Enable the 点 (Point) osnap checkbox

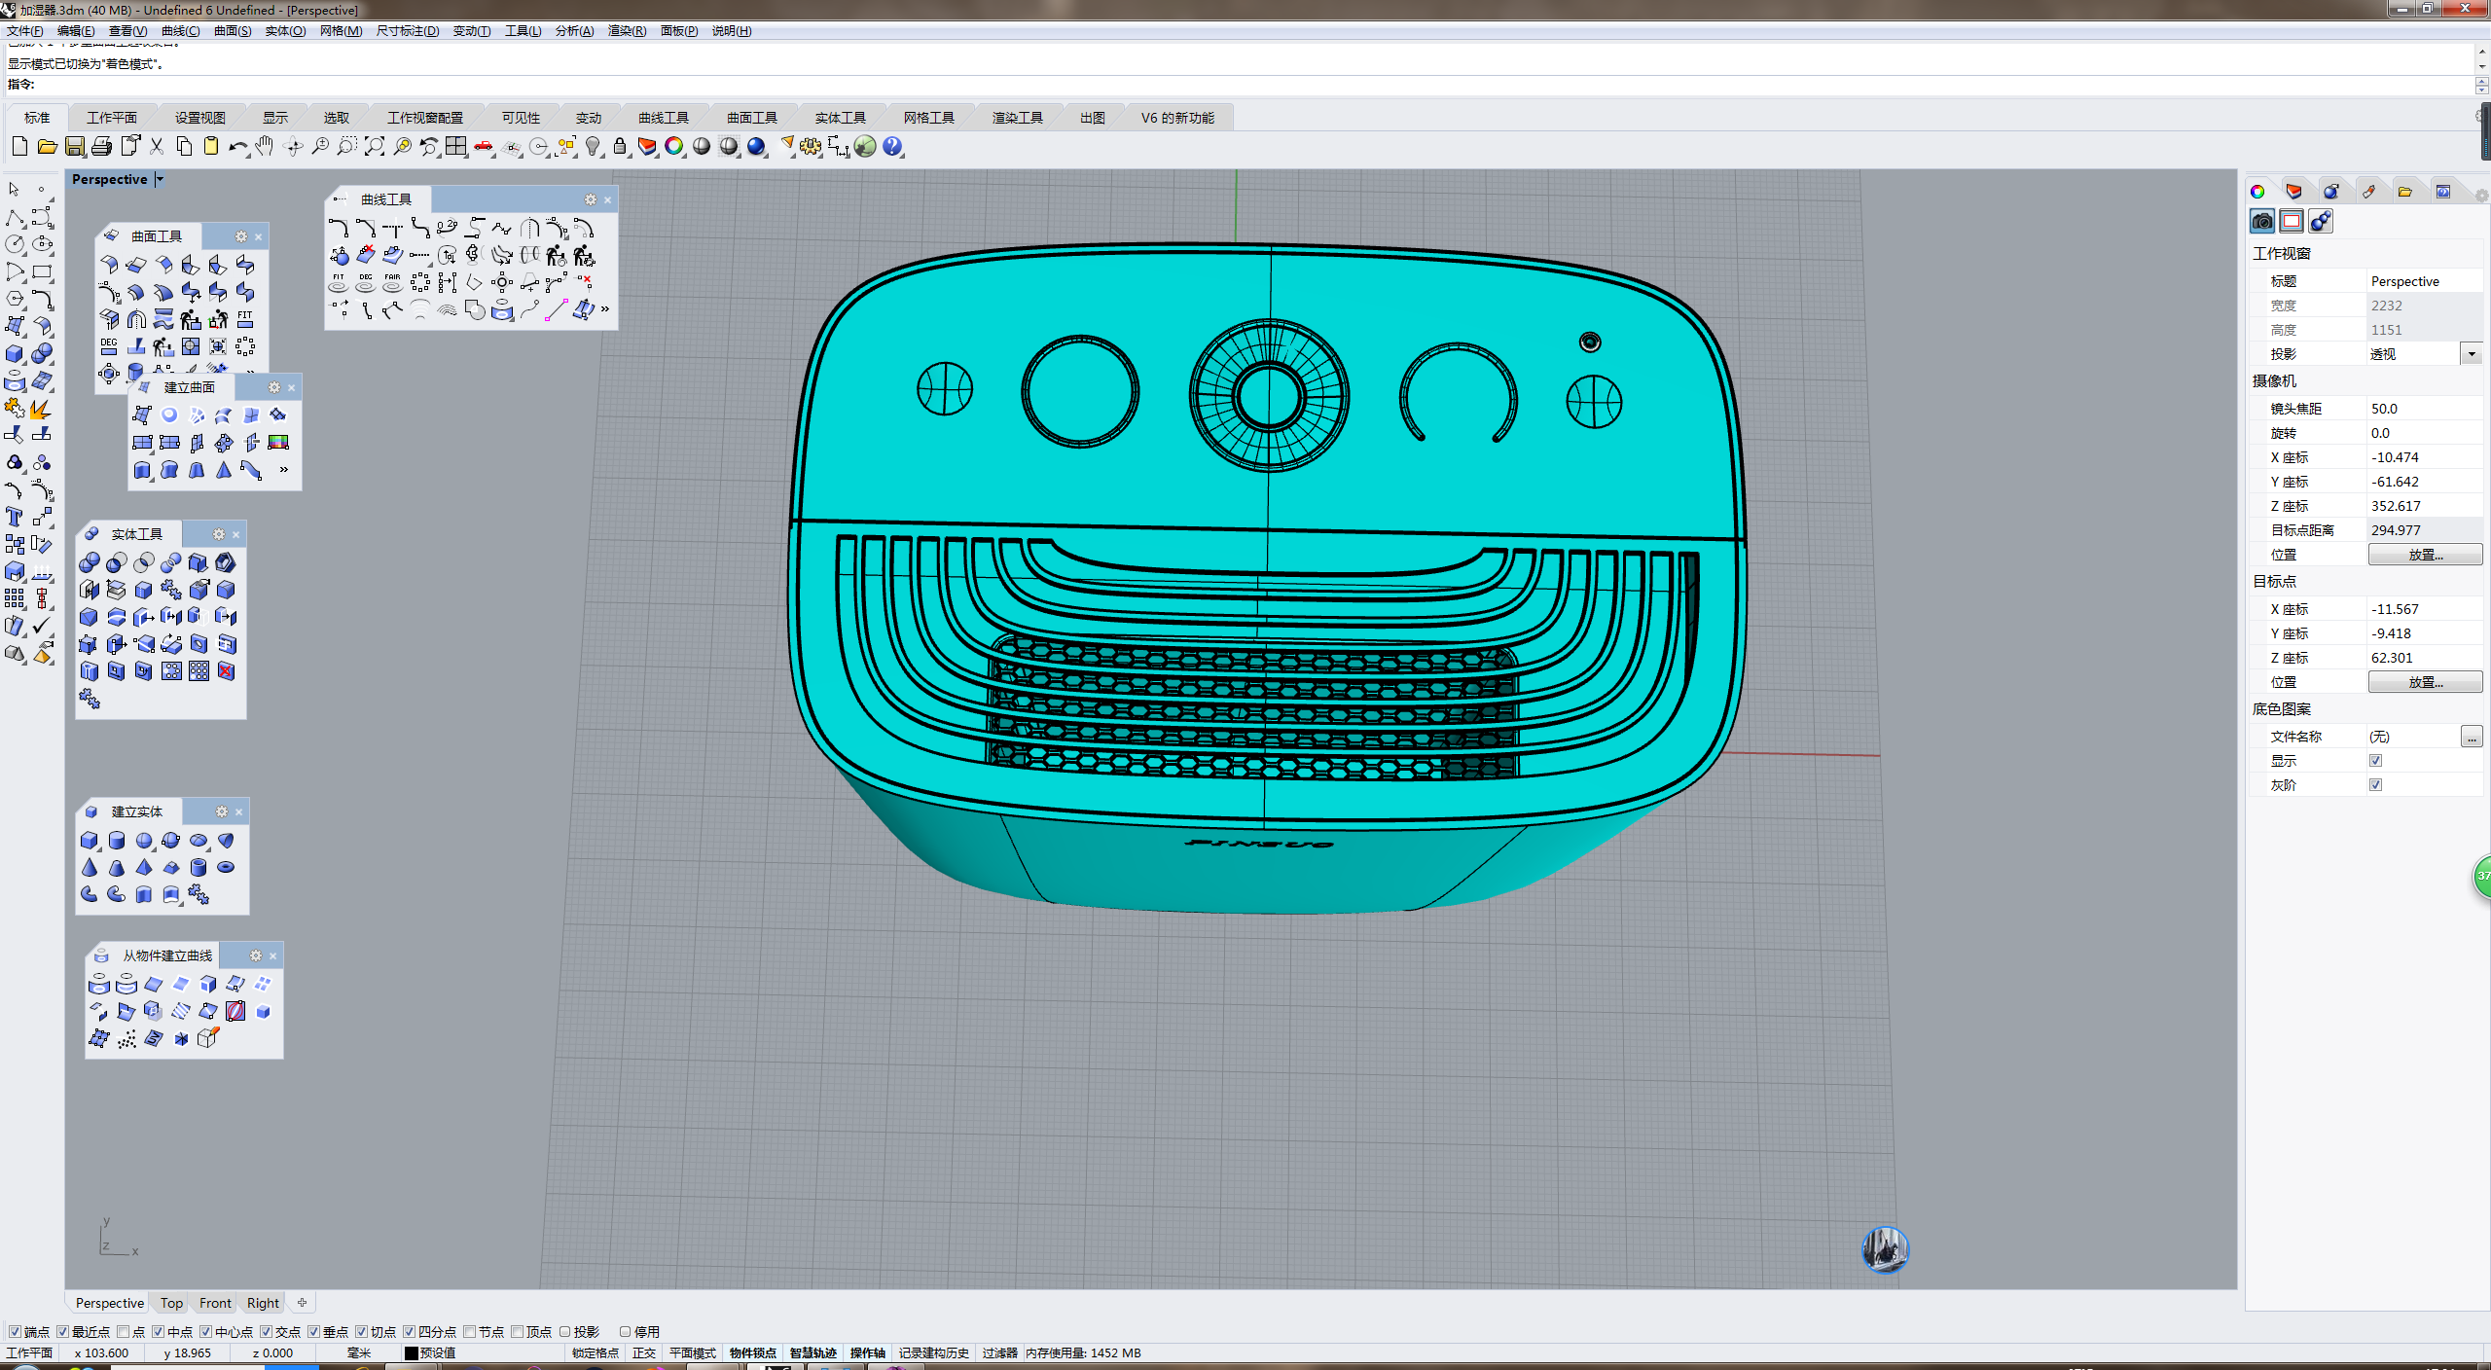pos(124,1332)
